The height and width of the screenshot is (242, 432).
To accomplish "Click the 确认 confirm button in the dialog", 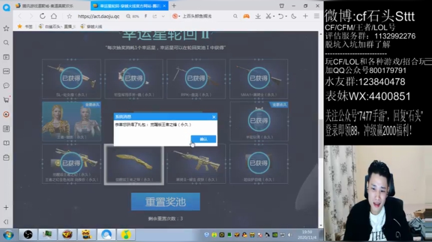I will point(203,139).
